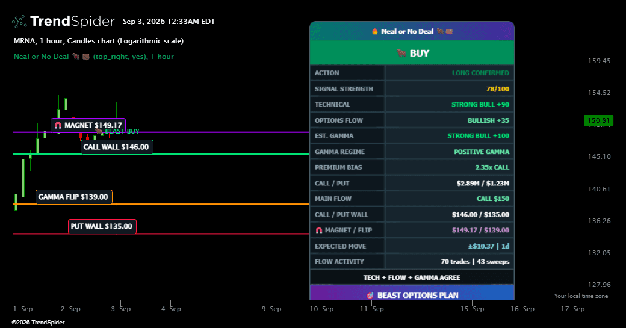Click '±$10.37 | 1d' expected move value
Screen dimensions: 626x328
coord(489,246)
